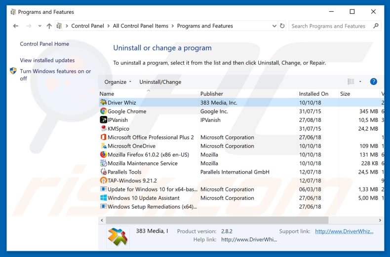Select the IPVanish program name
The image size is (390, 257).
[117, 120]
